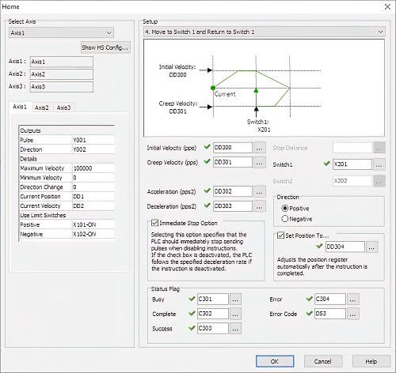Click the Pulse output value Y001

93,140
